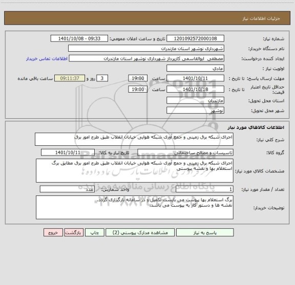Click the گروه کالا label
The height and width of the screenshot is (285, 295).
click(x=275, y=152)
